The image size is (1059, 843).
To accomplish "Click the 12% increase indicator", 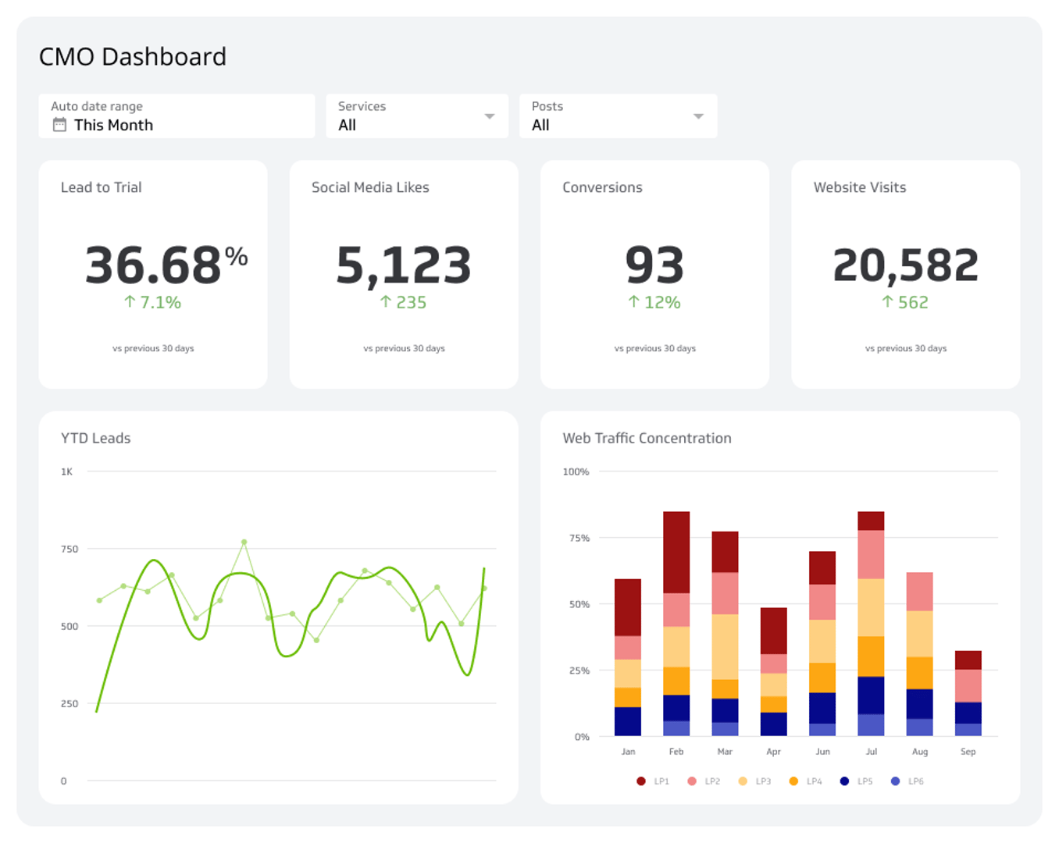I will (x=654, y=302).
